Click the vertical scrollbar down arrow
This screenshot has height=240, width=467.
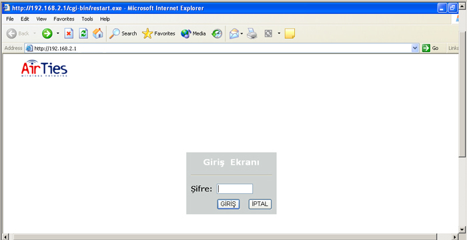pyautogui.click(x=462, y=229)
